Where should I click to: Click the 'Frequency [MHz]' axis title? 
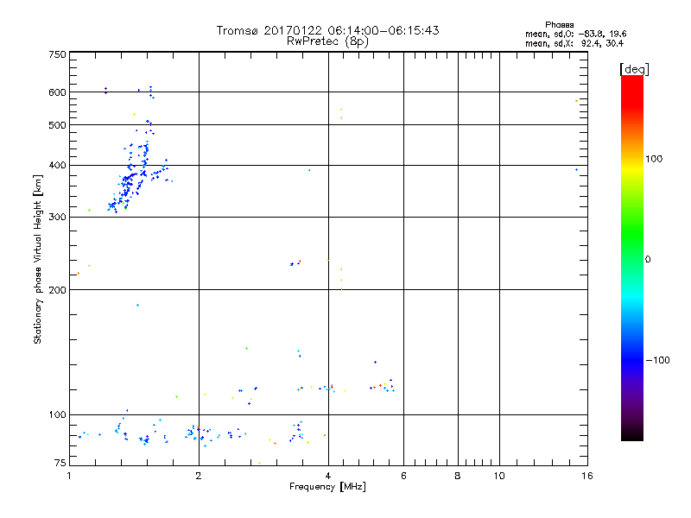(x=327, y=487)
